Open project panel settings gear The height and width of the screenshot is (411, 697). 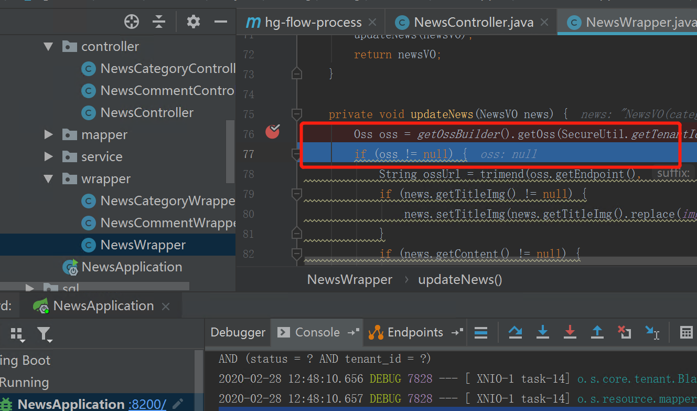click(x=194, y=22)
